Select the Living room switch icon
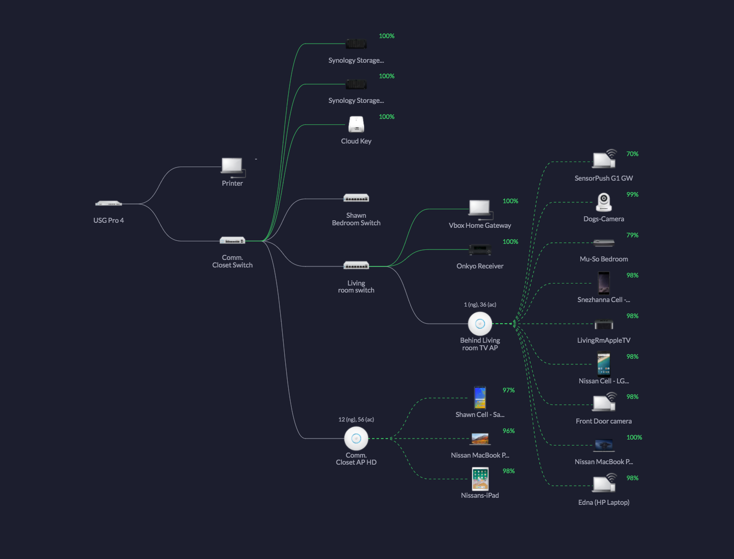Image resolution: width=734 pixels, height=559 pixels. pos(356,265)
